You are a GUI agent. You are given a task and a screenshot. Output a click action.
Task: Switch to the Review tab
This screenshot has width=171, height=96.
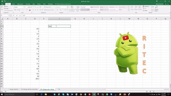39,4
